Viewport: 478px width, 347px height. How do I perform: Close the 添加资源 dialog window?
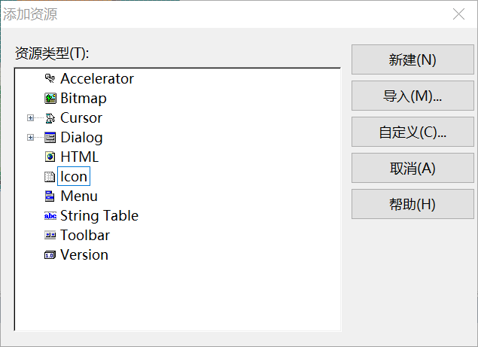pos(458,14)
